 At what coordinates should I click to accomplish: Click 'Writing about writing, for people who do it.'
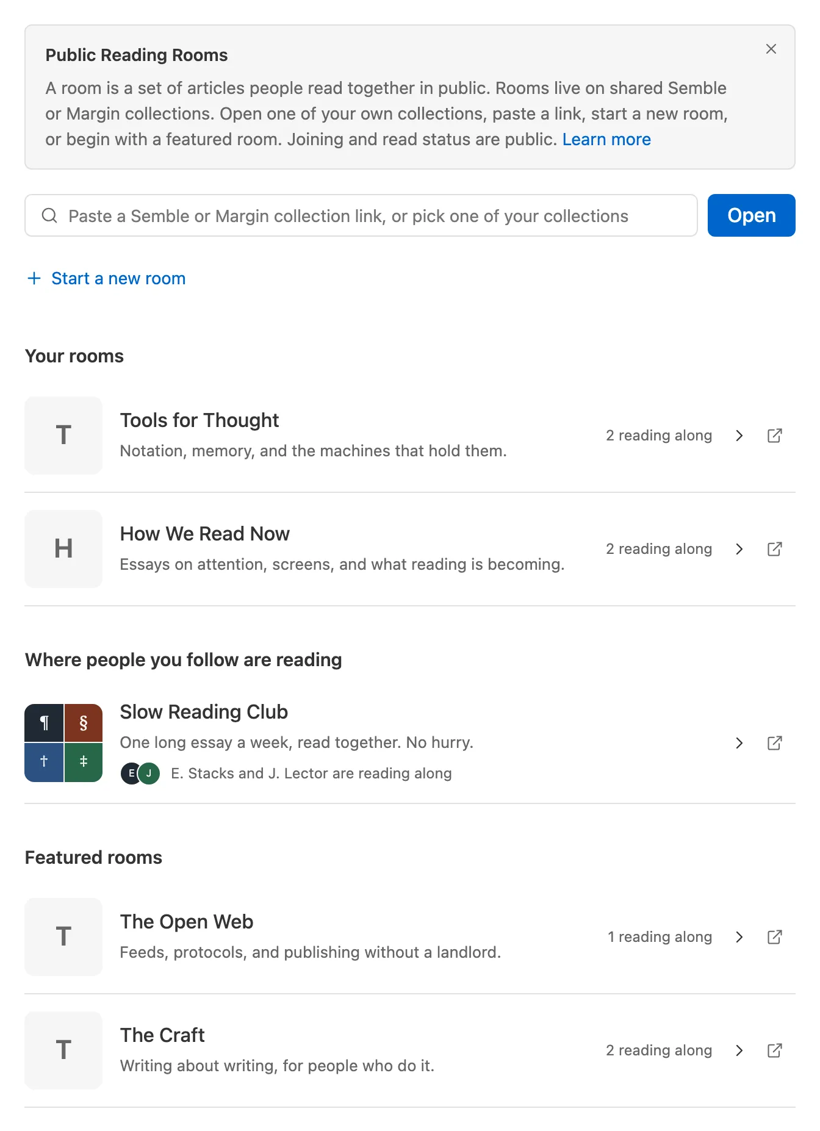277,1066
